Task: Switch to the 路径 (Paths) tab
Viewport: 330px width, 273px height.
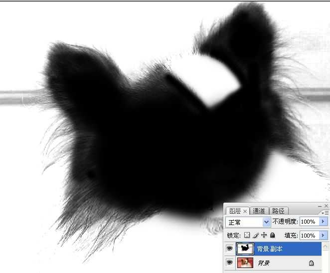Action: [x=278, y=211]
